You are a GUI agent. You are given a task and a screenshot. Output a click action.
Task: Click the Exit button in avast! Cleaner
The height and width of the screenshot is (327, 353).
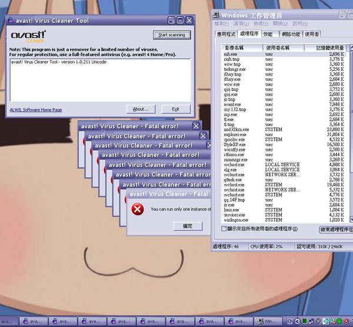[176, 109]
